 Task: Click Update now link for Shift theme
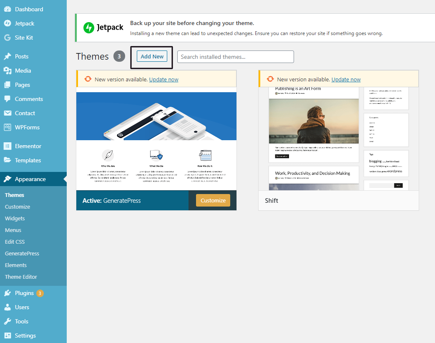(x=346, y=79)
